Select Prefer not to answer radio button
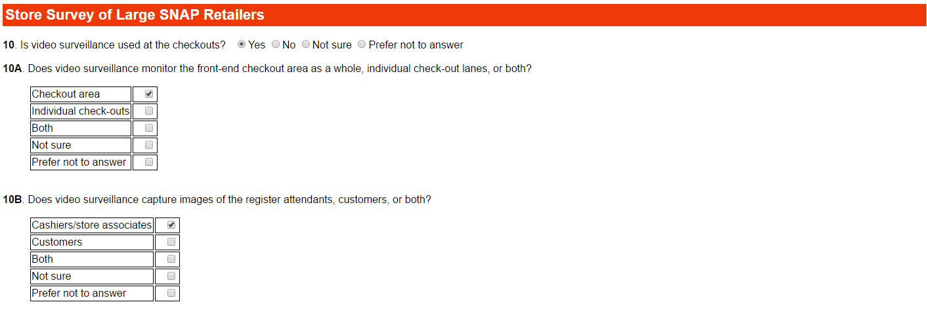This screenshot has height=321, width=927. click(362, 45)
